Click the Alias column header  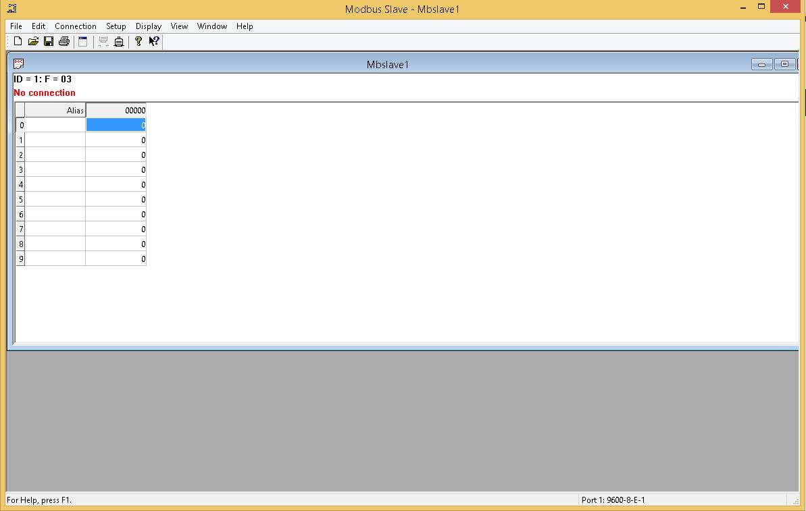coord(54,109)
